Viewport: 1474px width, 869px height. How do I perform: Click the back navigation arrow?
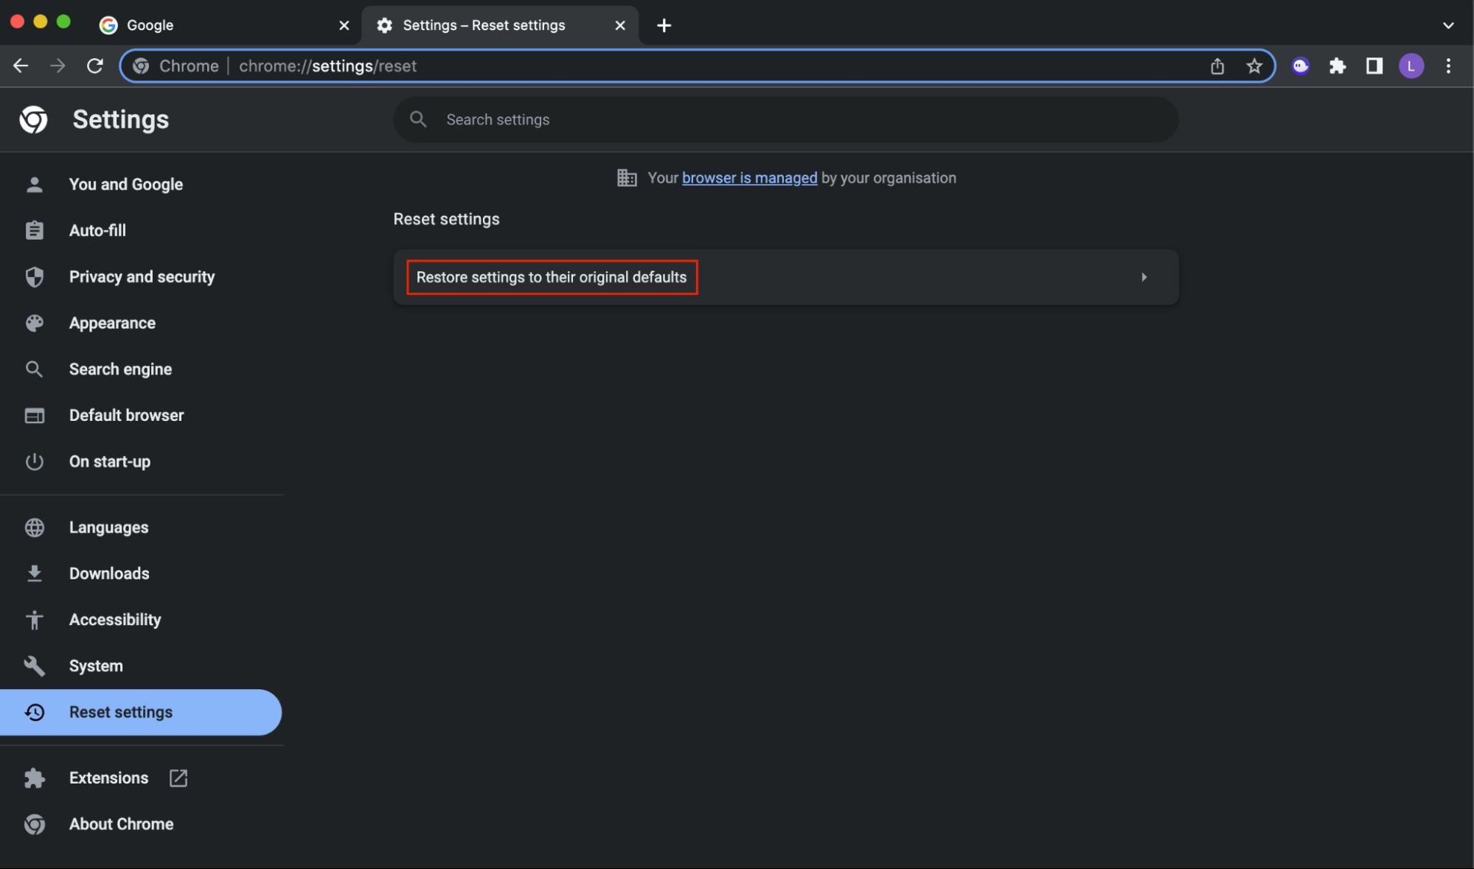tap(21, 66)
